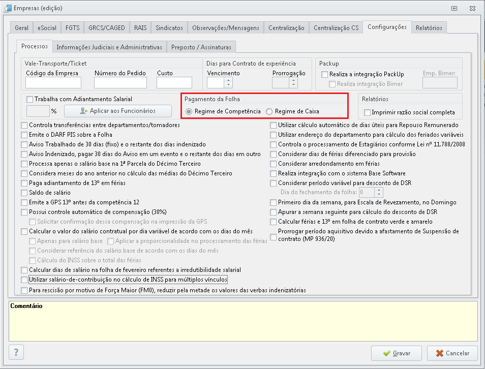Enable cálculo automático de dias úteis Repouso Remunerado

coord(273,125)
